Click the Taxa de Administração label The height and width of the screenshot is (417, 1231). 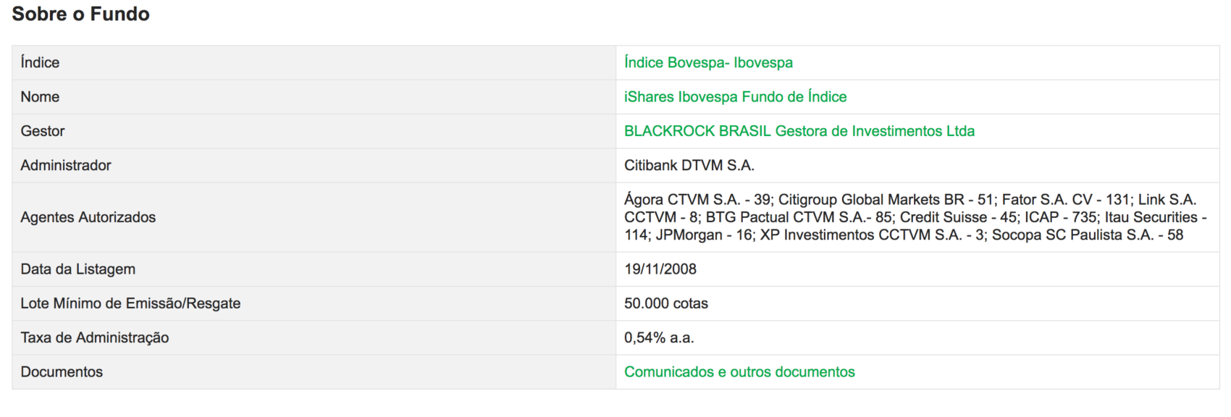(x=95, y=337)
